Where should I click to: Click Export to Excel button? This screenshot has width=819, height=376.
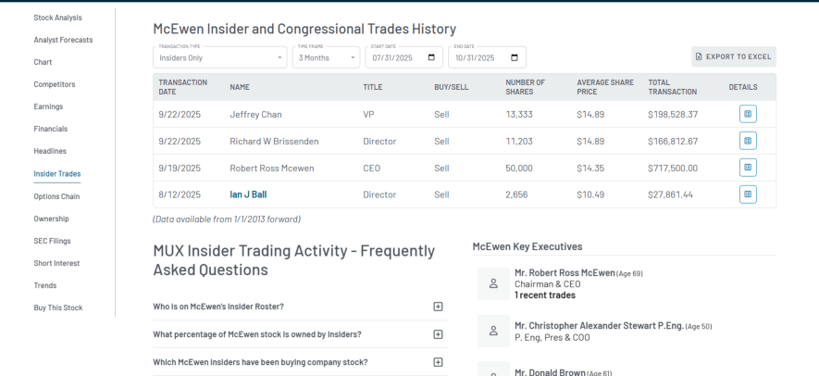pyautogui.click(x=733, y=56)
